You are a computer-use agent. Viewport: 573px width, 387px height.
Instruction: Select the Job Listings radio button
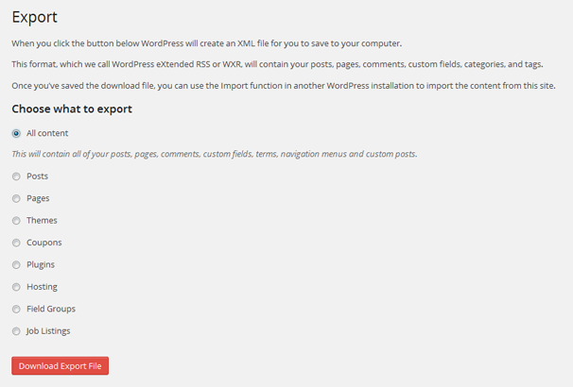pyautogui.click(x=16, y=331)
